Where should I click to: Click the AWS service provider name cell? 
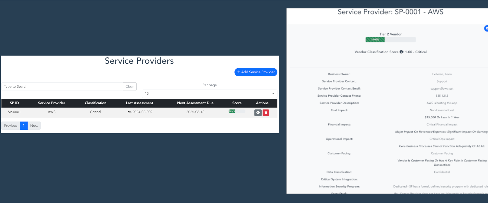pyautogui.click(x=52, y=112)
